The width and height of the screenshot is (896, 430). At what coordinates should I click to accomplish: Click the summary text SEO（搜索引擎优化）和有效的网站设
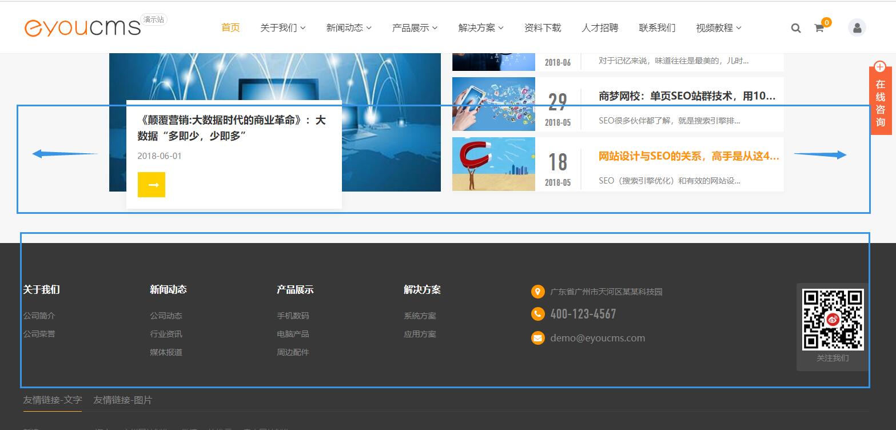[x=670, y=181]
